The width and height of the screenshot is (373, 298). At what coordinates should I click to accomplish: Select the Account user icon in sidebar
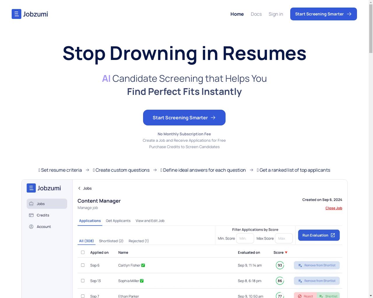(31, 226)
